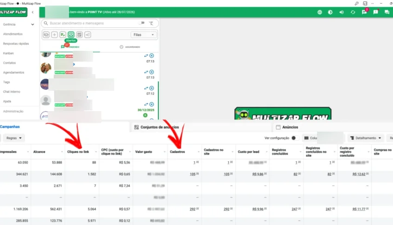393x225 pixels.
Task: Click the R$ 5,56 CPC cell
Action: click(x=125, y=162)
